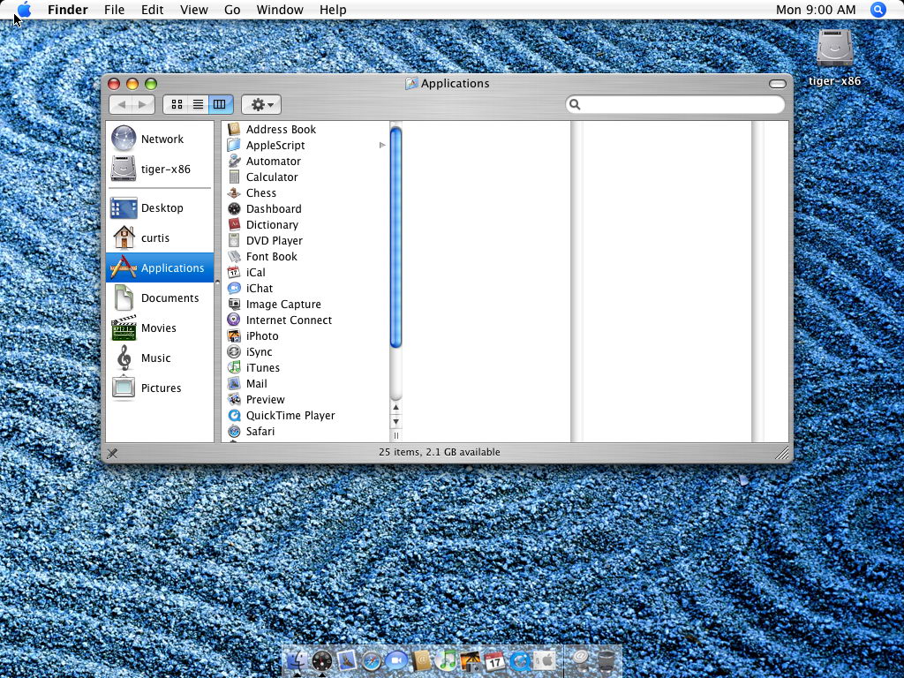Screen dimensions: 904x678
Task: Open the Finder menu
Action: 67,10
